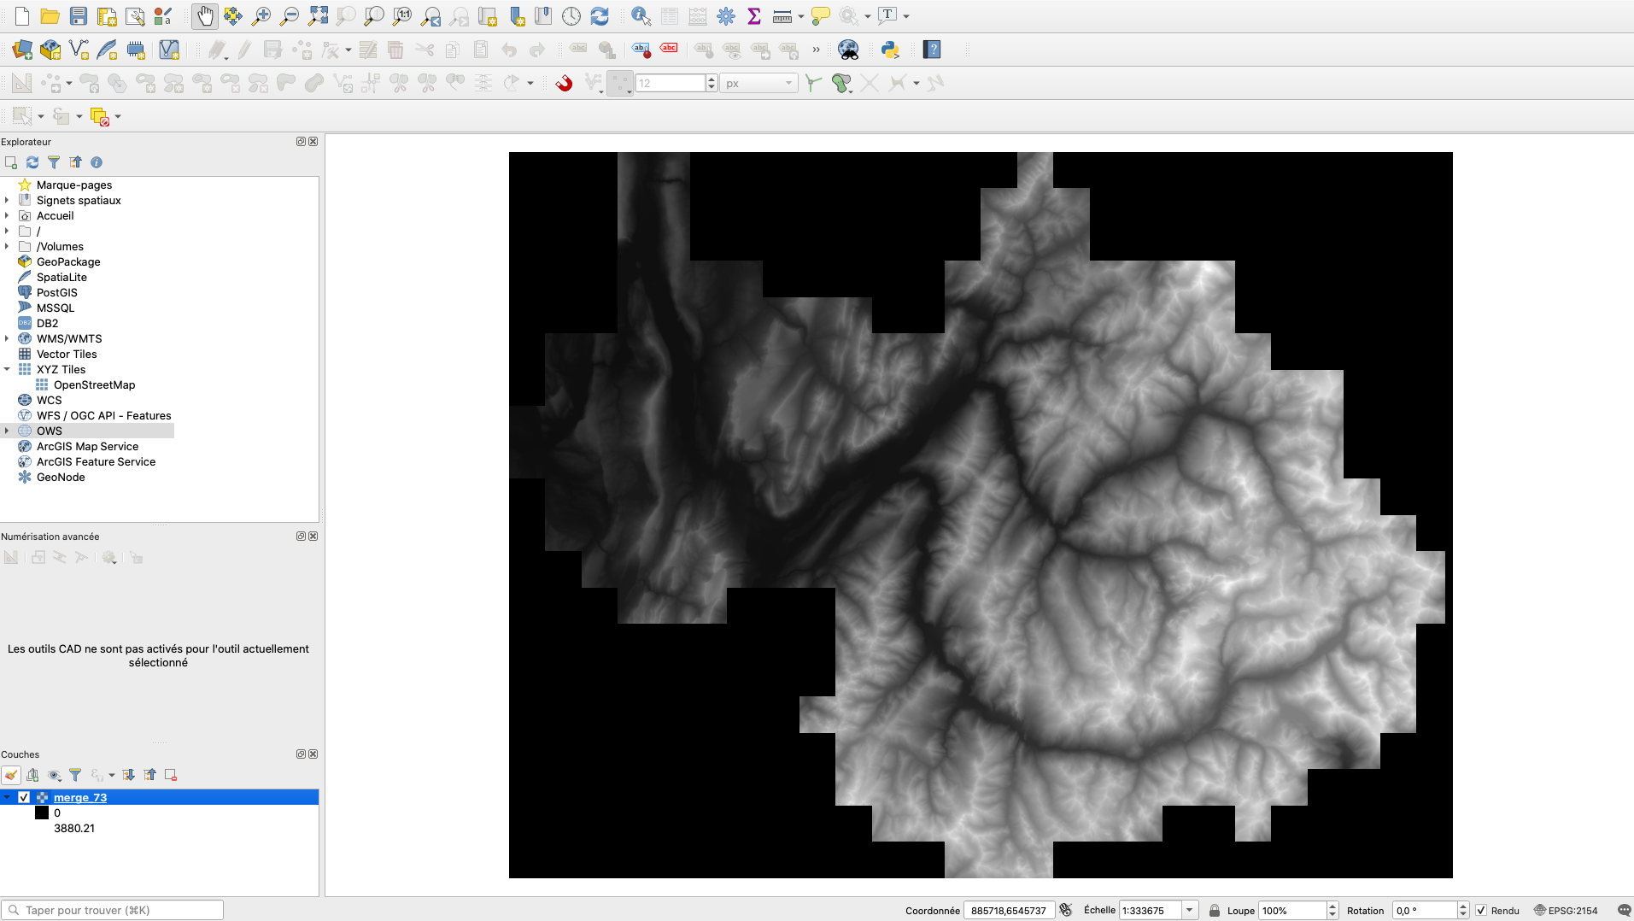Save the project with the floppy disk icon
Image resolution: width=1634 pixels, height=921 pixels.
[79, 16]
